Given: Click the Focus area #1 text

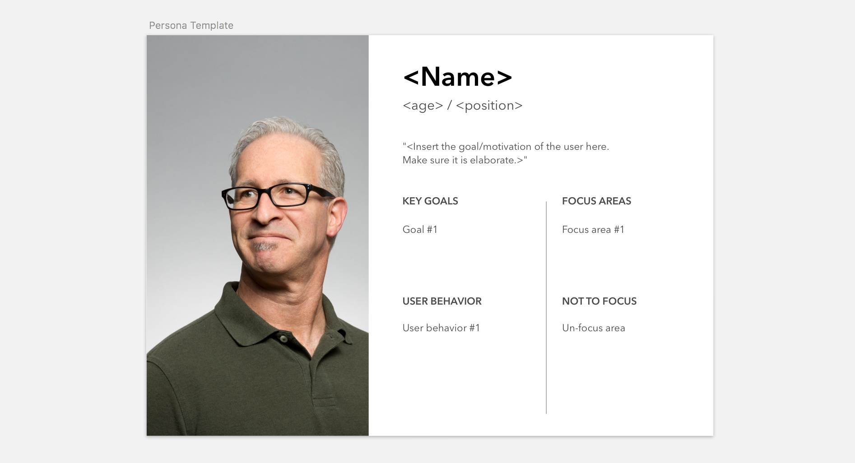Looking at the screenshot, I should 593,230.
